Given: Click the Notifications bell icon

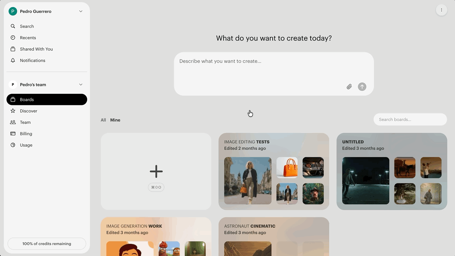Looking at the screenshot, I should coord(13,60).
